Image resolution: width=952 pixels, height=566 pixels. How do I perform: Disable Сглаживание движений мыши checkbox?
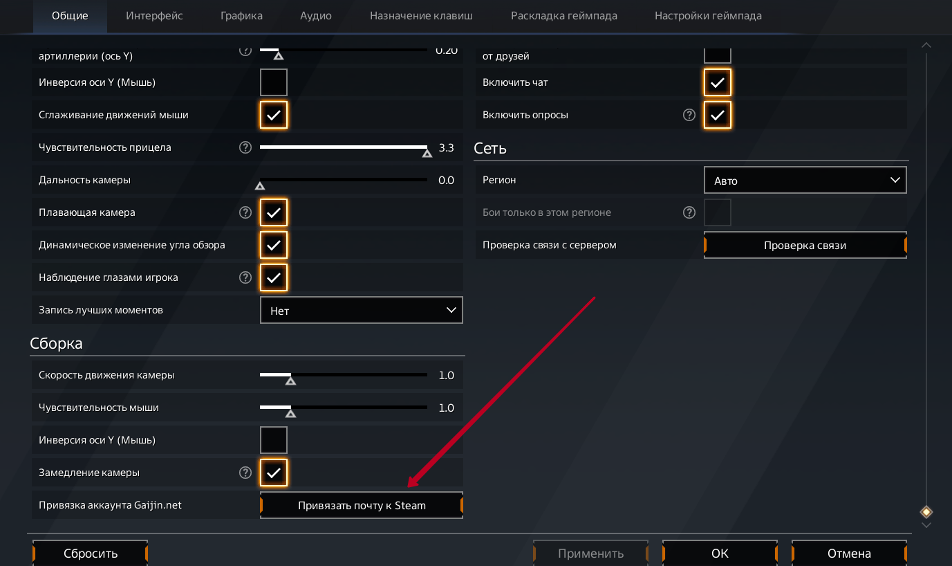pos(274,115)
